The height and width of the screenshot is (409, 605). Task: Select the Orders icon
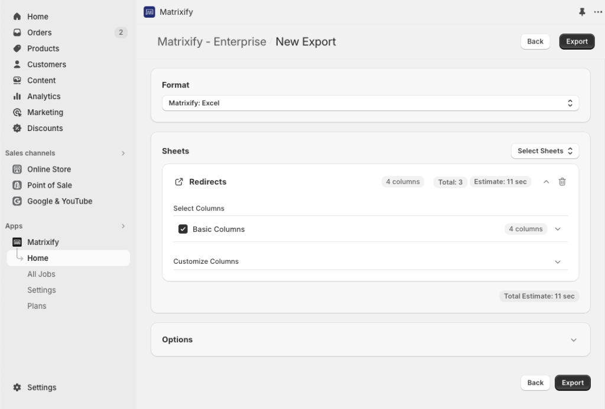[x=17, y=32]
